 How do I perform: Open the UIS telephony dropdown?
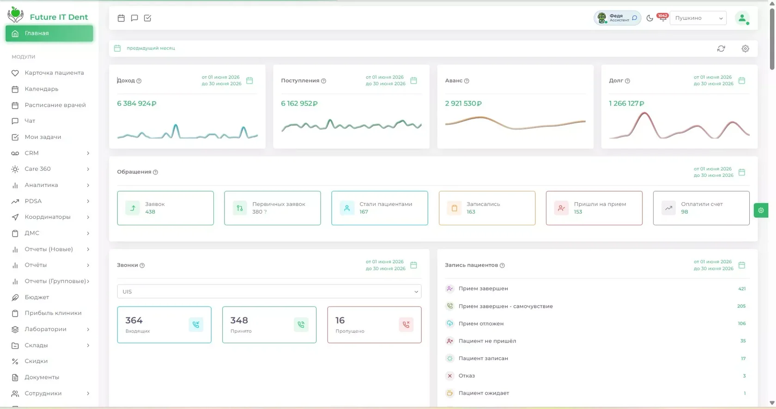[269, 292]
